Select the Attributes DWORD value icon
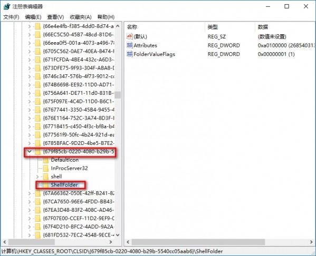This screenshot has width=316, height=256. tap(129, 45)
